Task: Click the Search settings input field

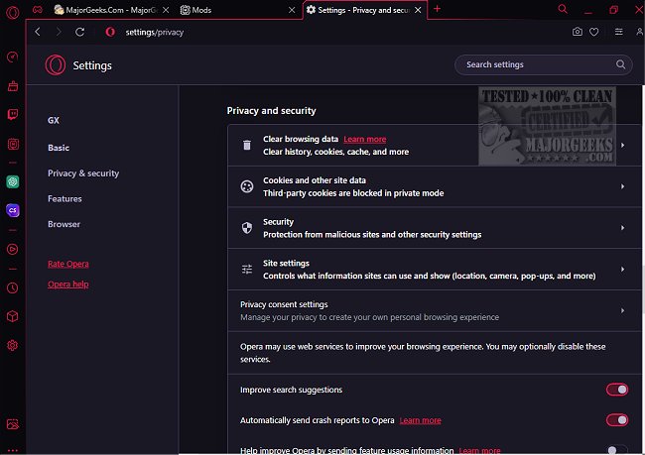Action: pyautogui.click(x=543, y=64)
